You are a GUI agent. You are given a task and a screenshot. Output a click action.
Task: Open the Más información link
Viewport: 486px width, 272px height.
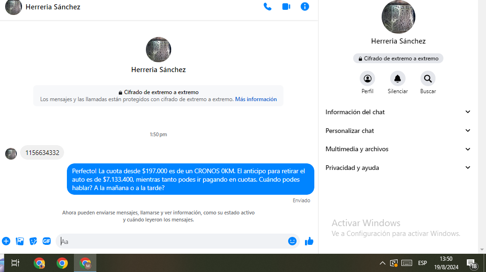point(256,99)
